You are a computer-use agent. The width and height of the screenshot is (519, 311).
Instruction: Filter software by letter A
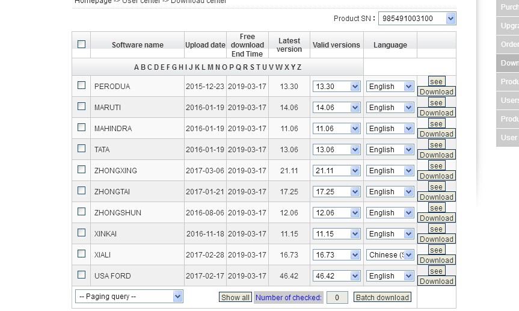click(137, 67)
